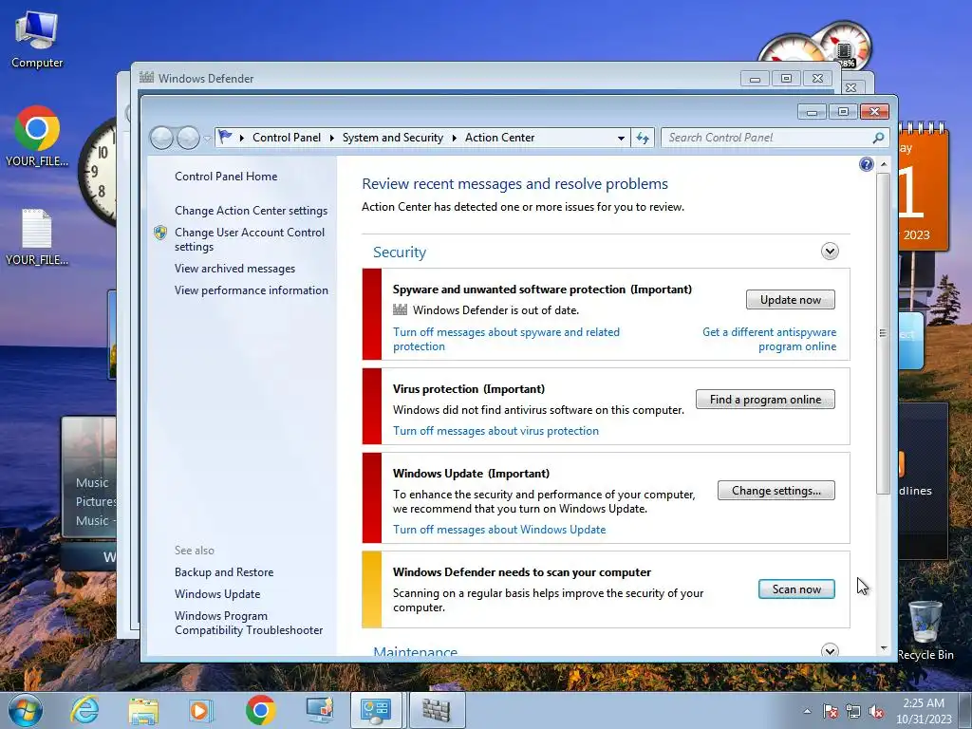Open Windows Media Player from taskbar
Screen dimensions: 972x729
tap(200, 710)
